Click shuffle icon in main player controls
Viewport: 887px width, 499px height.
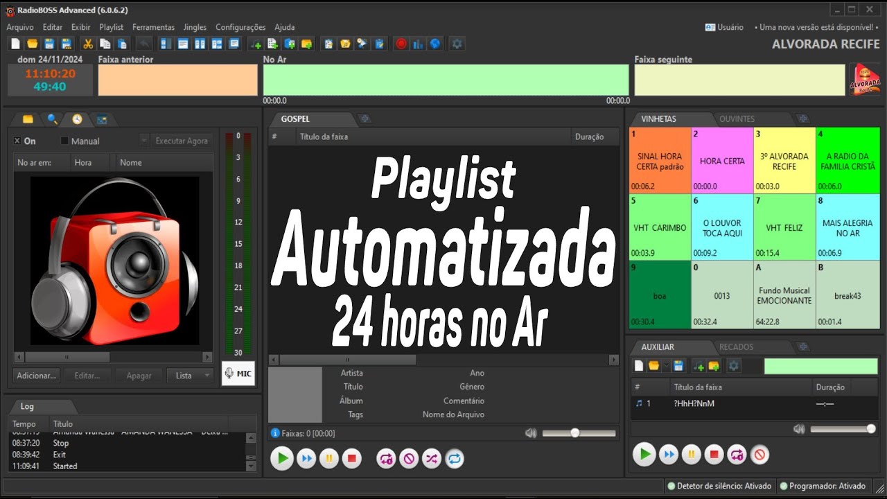[x=432, y=458]
